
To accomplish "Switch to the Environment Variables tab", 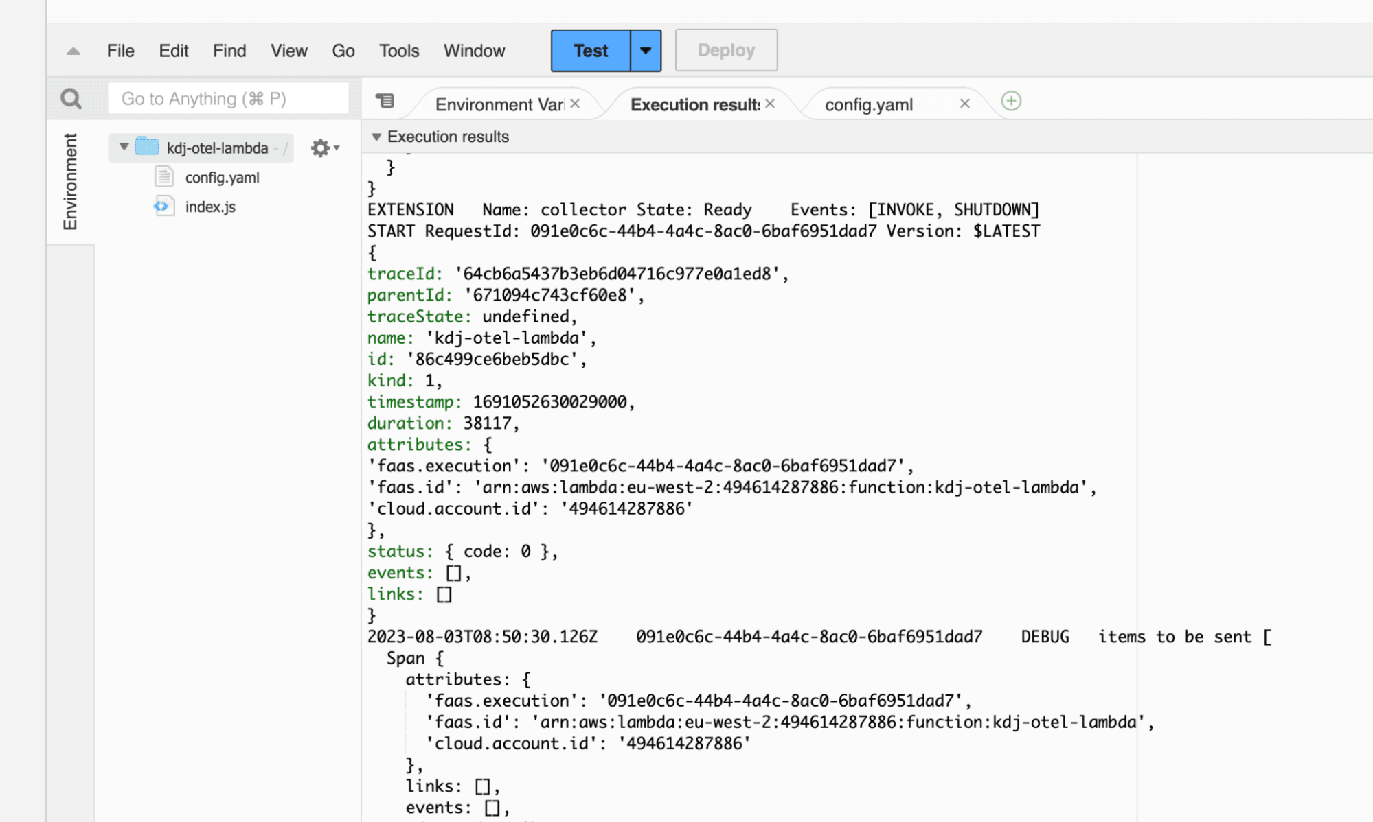I will 499,104.
